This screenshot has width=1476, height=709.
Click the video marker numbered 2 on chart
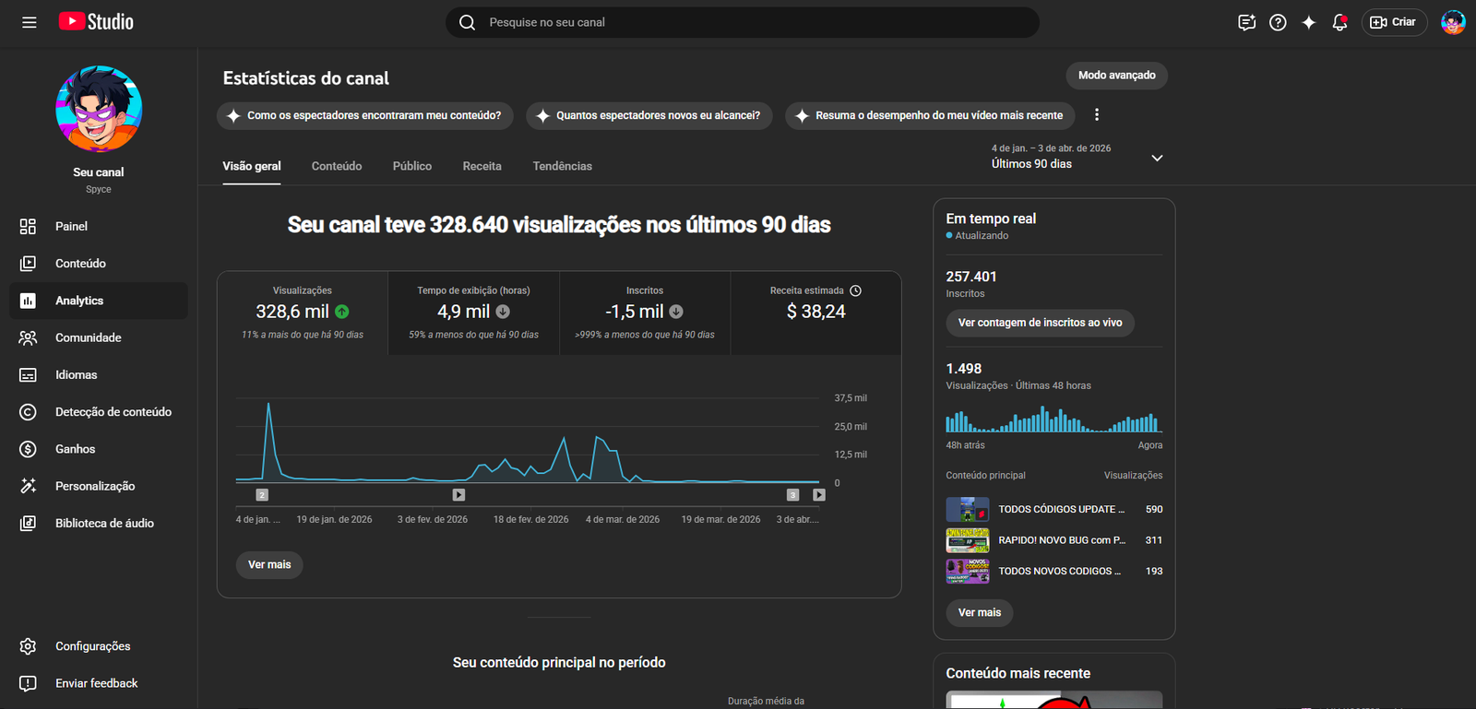pos(262,495)
